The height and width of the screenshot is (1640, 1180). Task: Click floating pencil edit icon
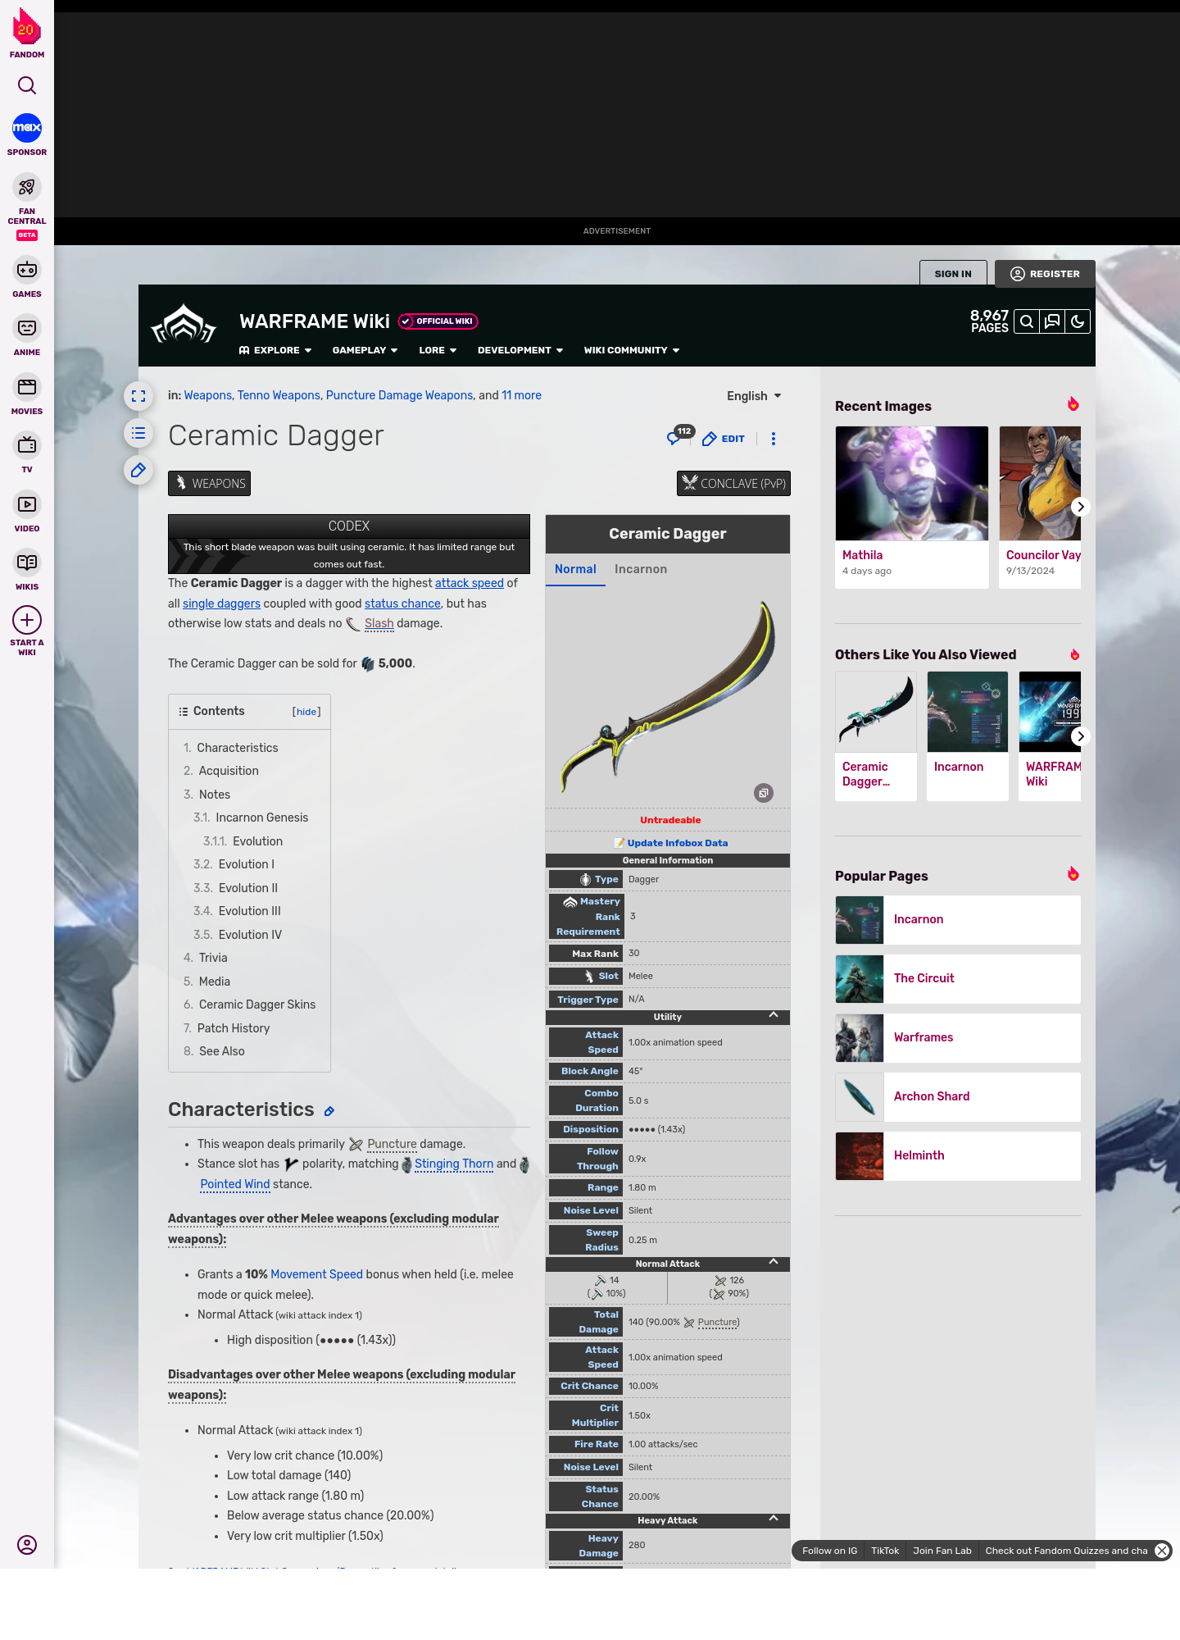138,470
